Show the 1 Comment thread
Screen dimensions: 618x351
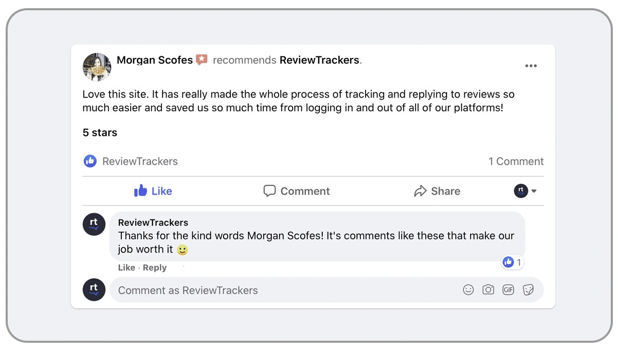(x=516, y=161)
